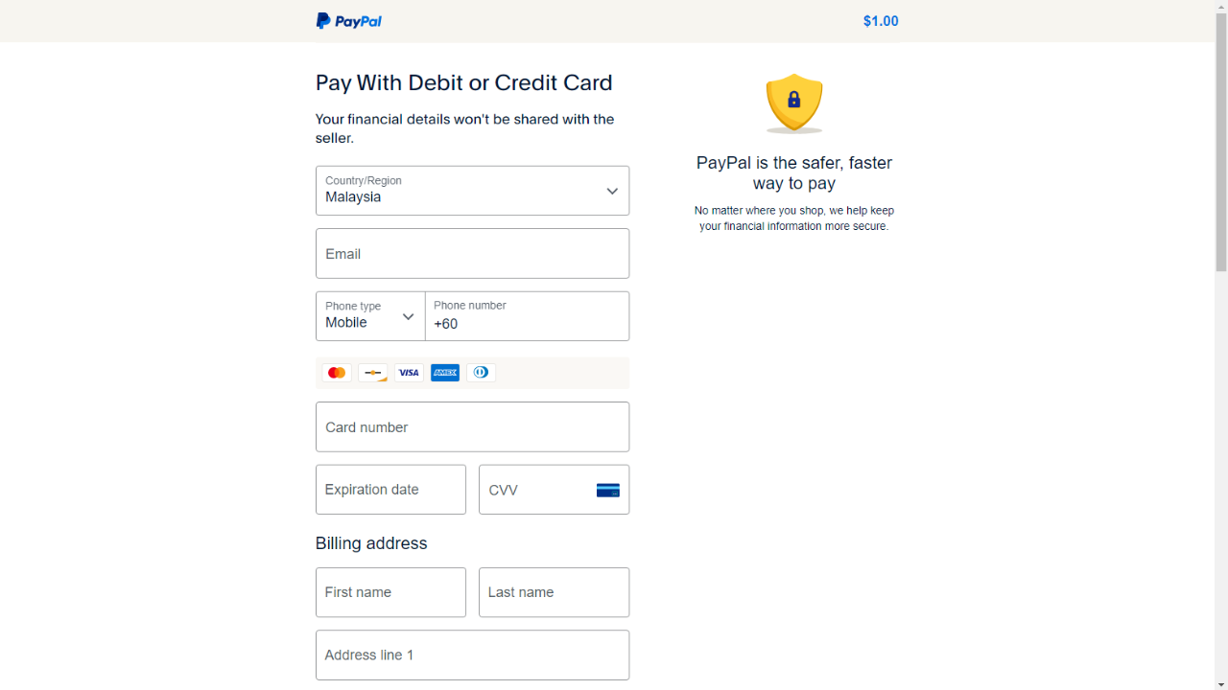1228x690 pixels.
Task: Click the American Express card icon
Action: pyautogui.click(x=445, y=373)
